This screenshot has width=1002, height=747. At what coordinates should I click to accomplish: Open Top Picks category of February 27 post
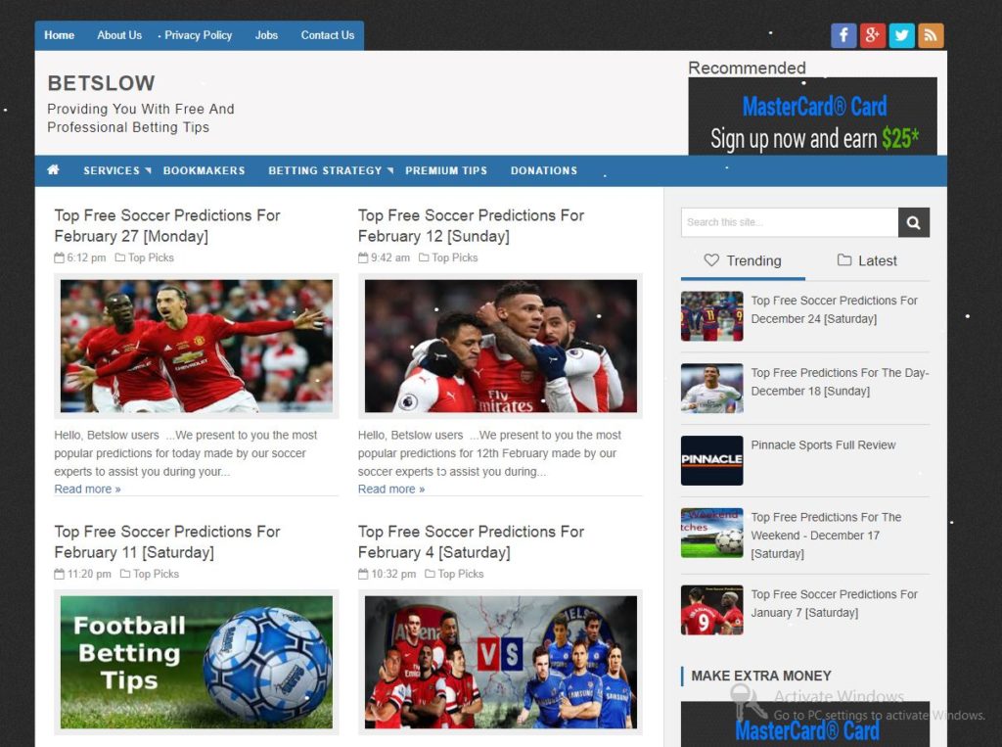tap(151, 257)
